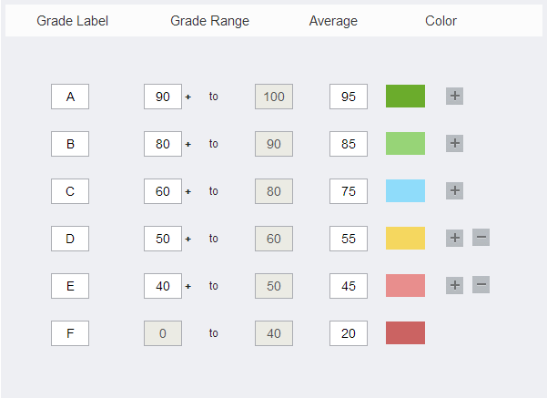The height and width of the screenshot is (398, 547).
Task: Click the average field showing 20
Action: pos(349,333)
